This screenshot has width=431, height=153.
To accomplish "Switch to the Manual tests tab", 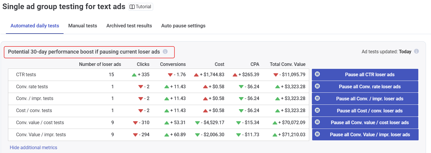I will (x=82, y=26).
